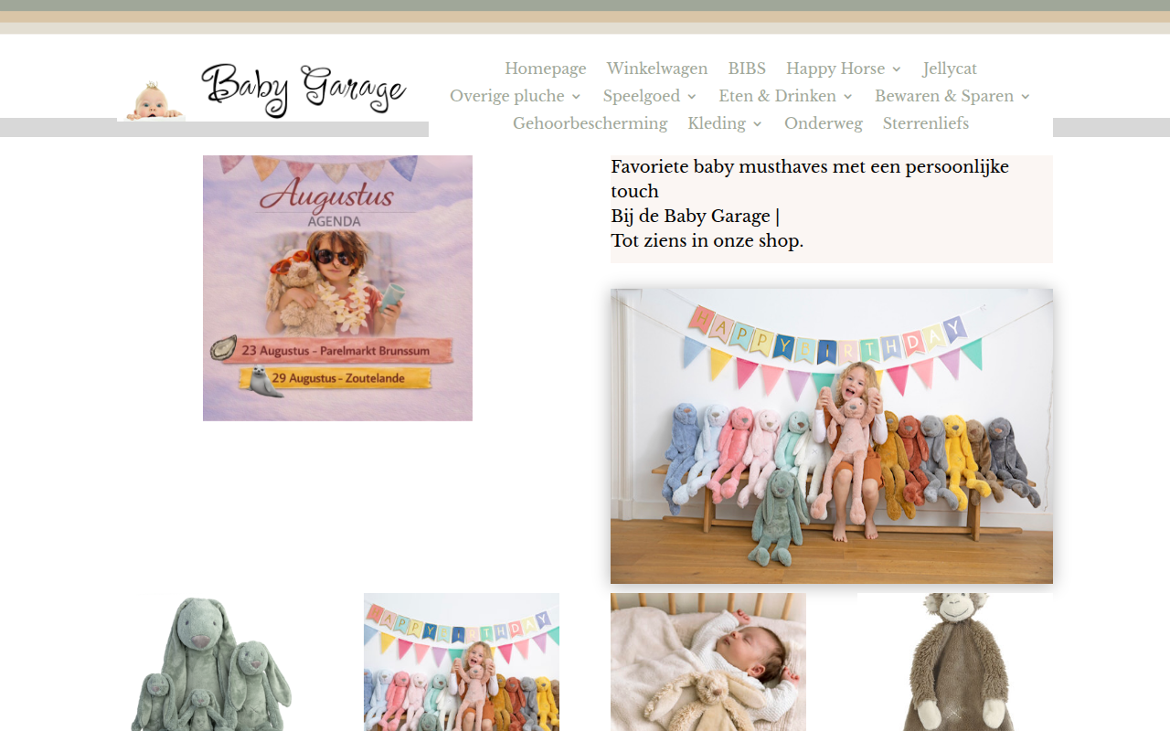Open the monkey plush thumbnail
The width and height of the screenshot is (1170, 731).
955,662
